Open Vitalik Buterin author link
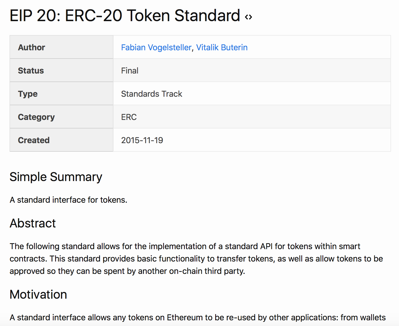Image resolution: width=399 pixels, height=326 pixels. click(x=222, y=47)
